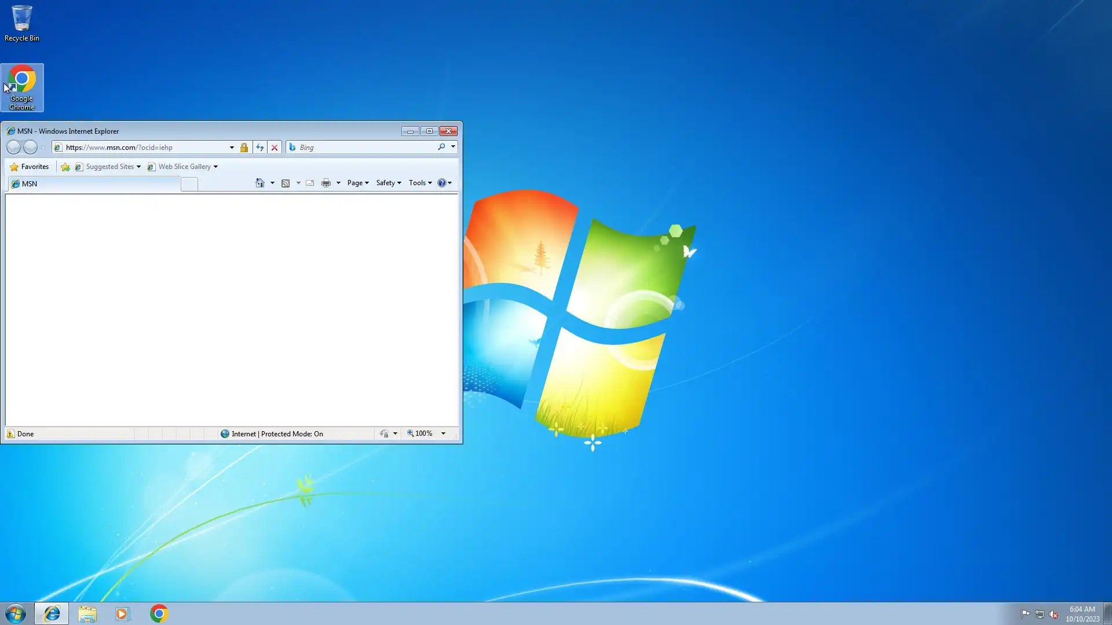
Task: Click the red Stop loading icon
Action: click(x=275, y=148)
